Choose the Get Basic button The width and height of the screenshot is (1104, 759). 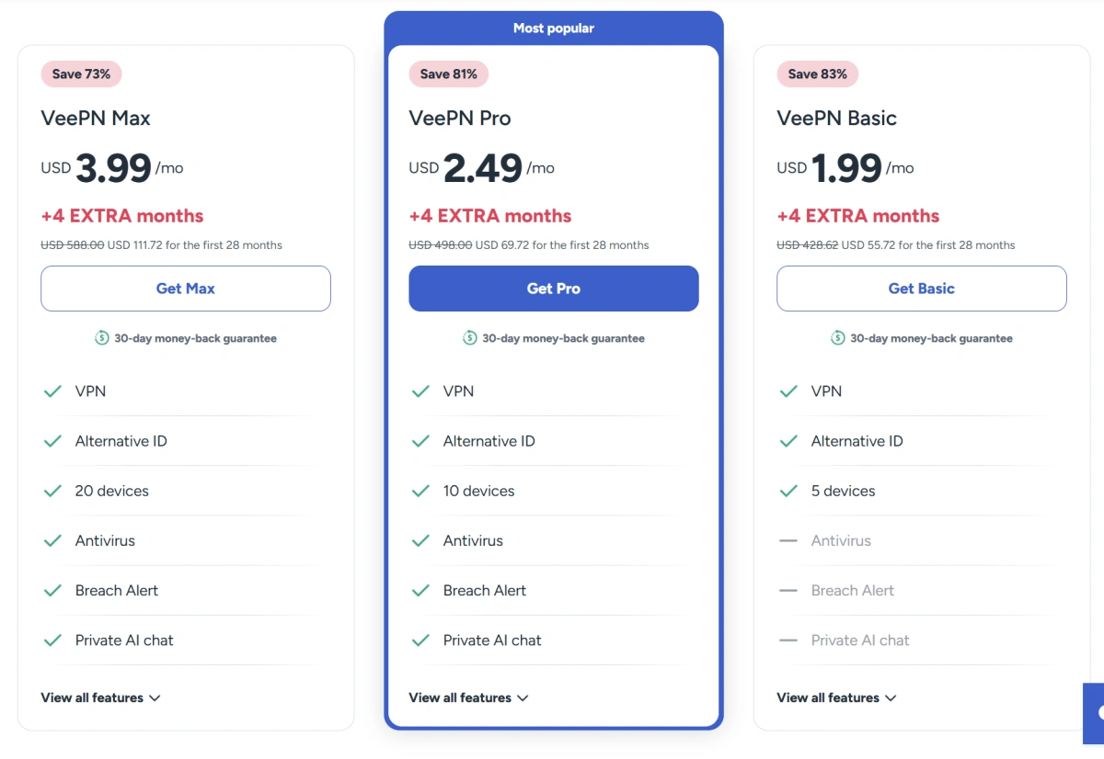(x=922, y=289)
